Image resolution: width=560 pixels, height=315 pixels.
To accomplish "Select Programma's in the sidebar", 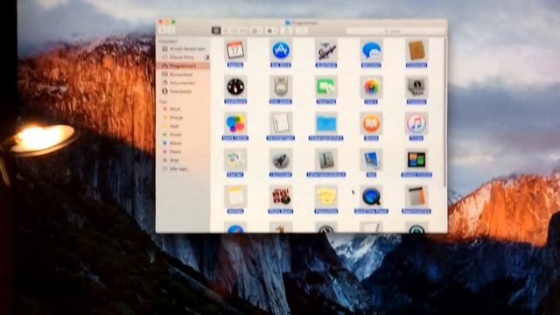I will pos(184,66).
